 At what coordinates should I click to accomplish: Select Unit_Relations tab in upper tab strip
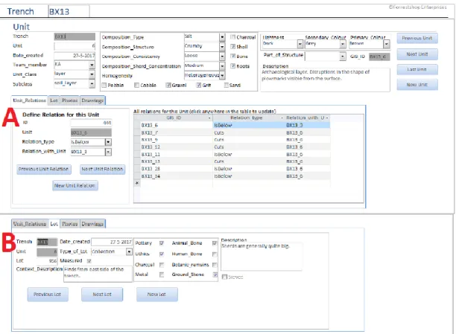29,100
